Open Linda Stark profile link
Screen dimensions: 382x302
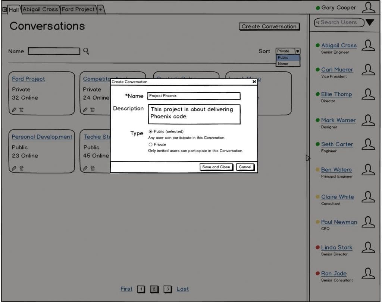(337, 247)
